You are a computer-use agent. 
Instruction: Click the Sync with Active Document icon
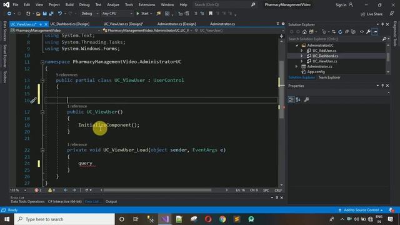334,32
